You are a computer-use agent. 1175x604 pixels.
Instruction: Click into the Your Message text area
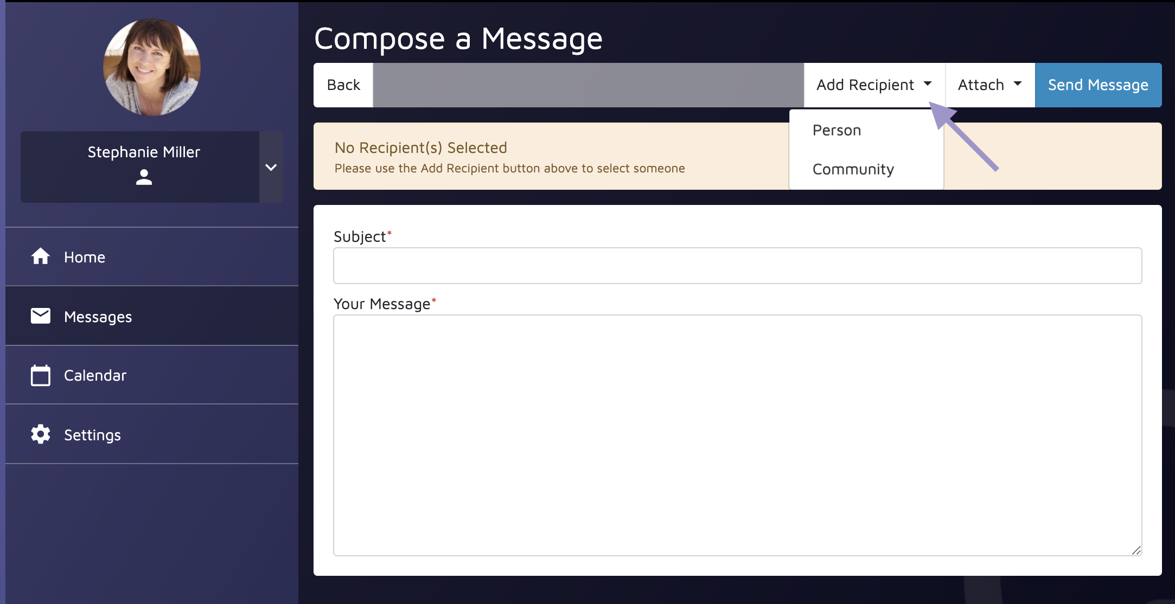(x=738, y=435)
